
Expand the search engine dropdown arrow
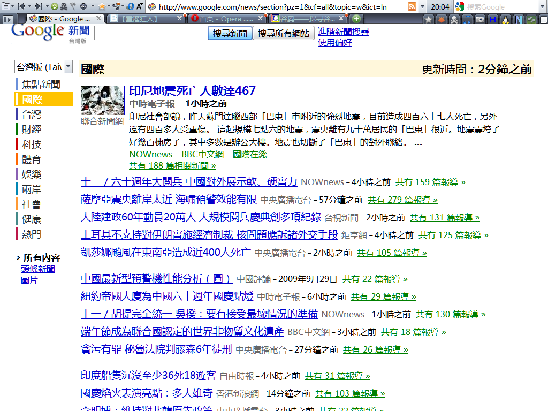[x=543, y=6]
